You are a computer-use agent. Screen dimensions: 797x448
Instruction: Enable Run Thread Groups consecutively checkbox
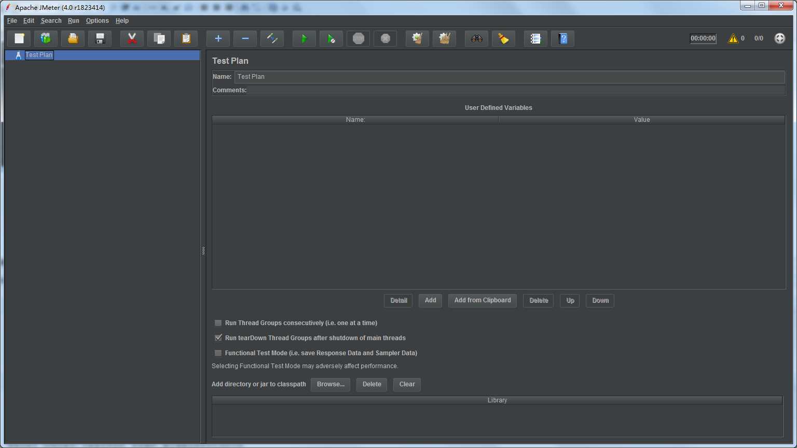[218, 323]
